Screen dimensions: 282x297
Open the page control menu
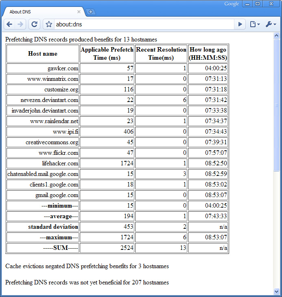[255, 24]
